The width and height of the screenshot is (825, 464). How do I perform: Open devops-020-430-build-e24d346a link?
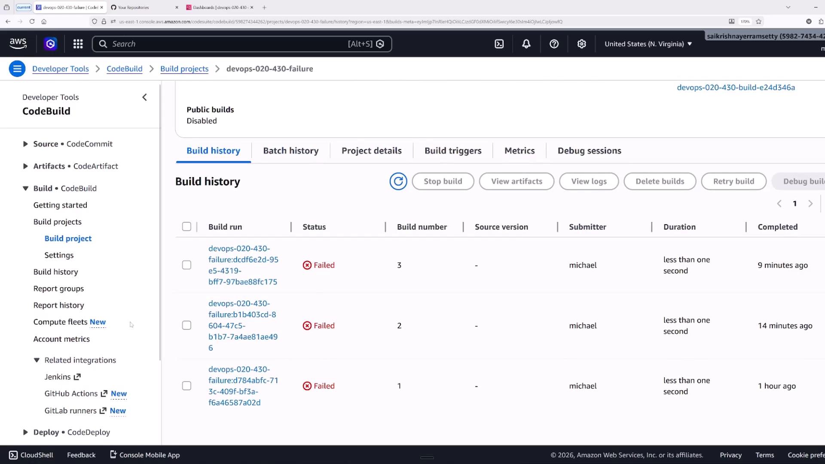click(x=736, y=87)
